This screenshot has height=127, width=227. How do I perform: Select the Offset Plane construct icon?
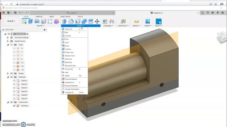tap(123, 22)
